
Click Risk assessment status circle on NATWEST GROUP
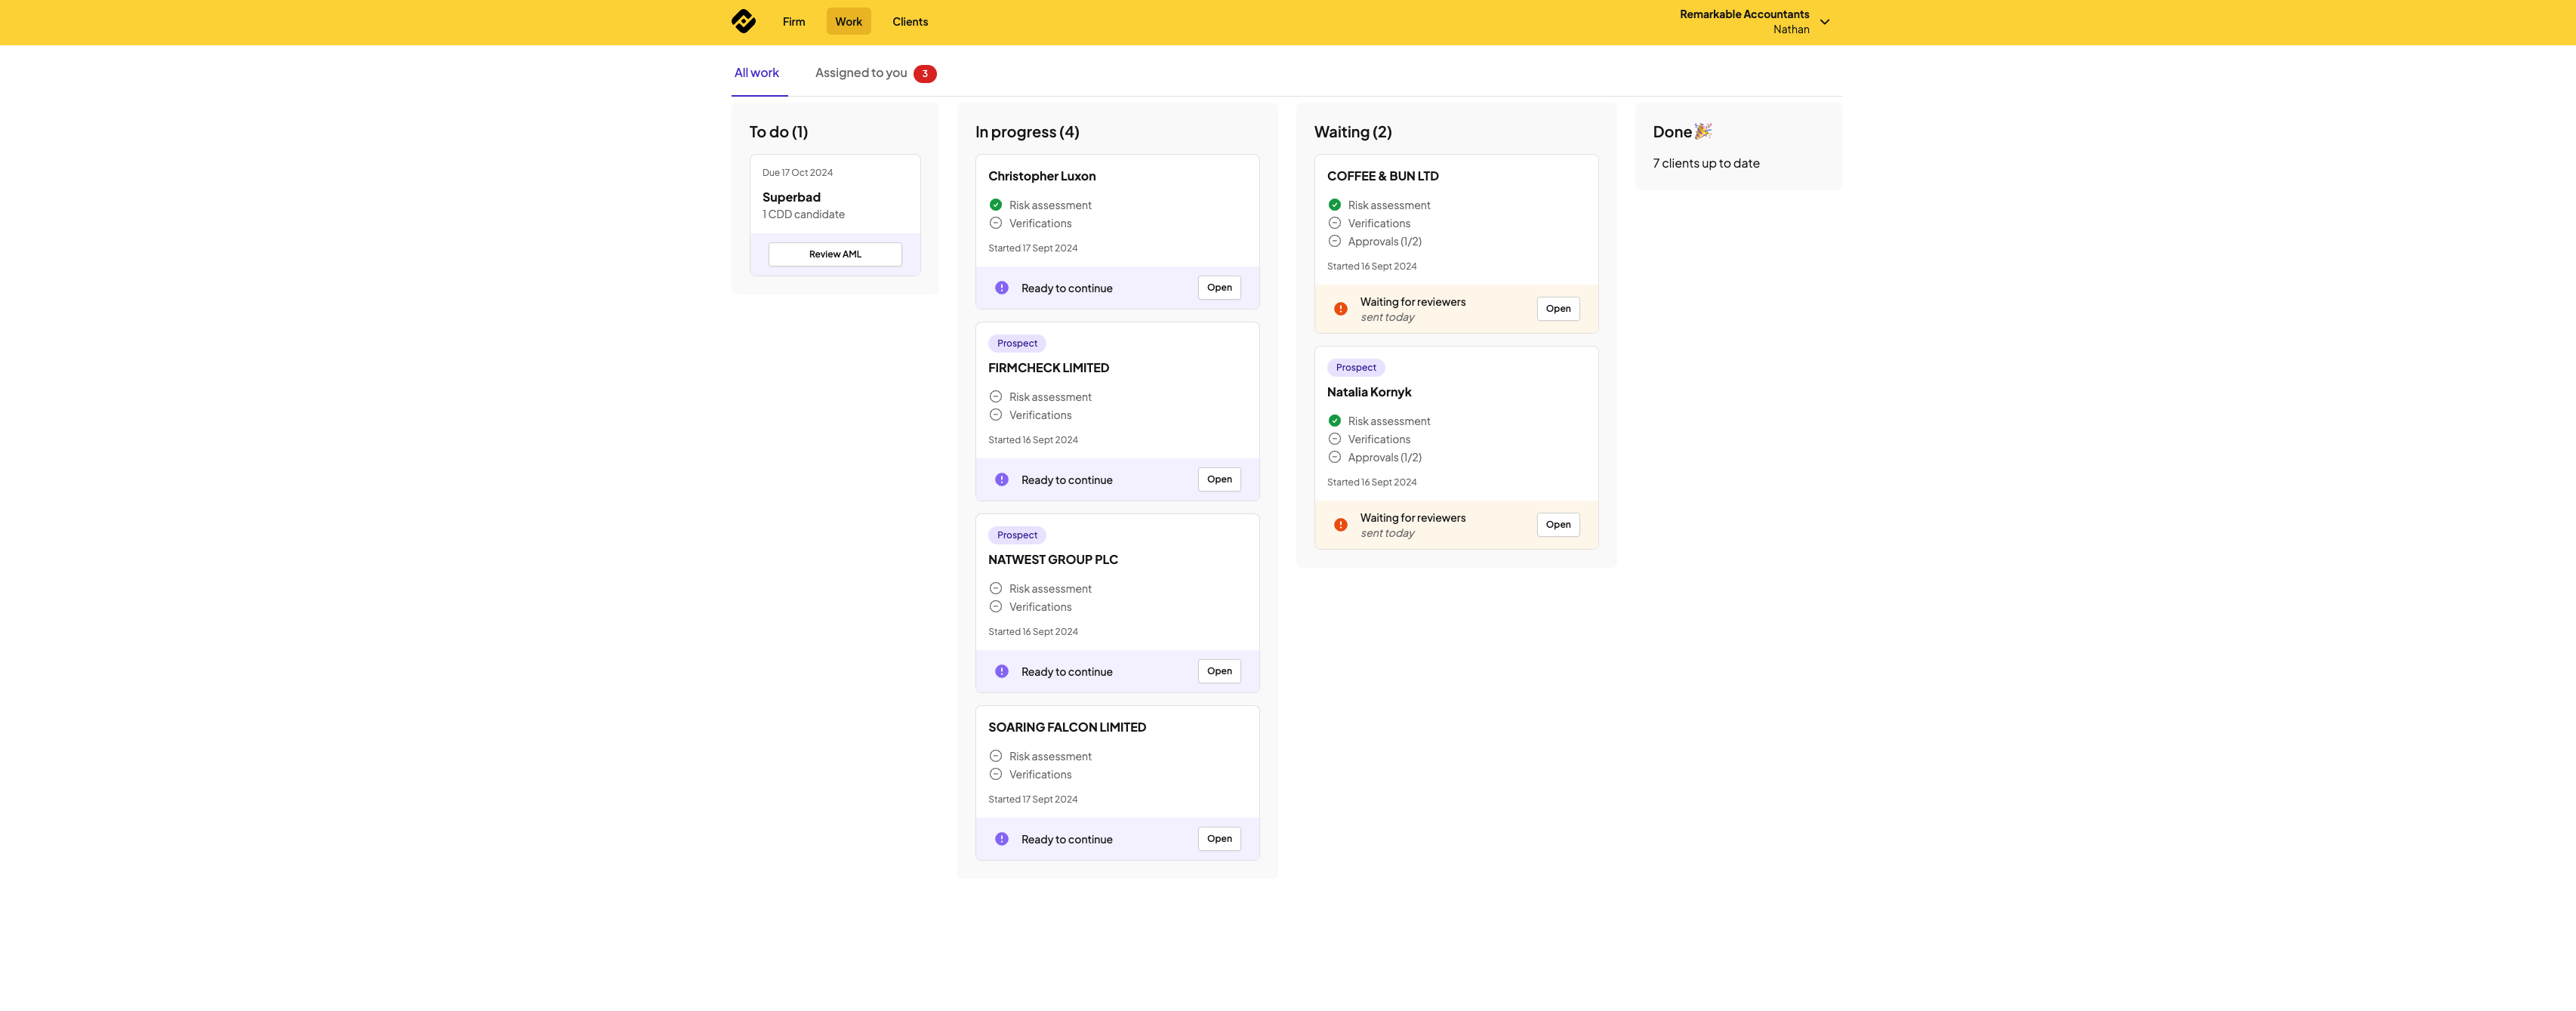(995, 589)
